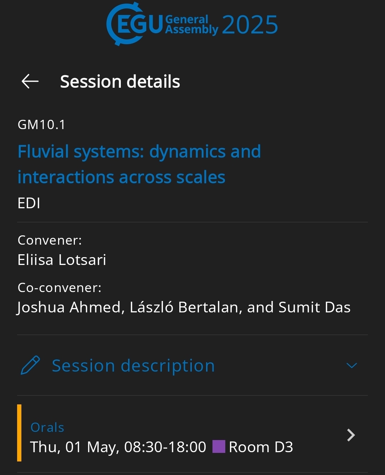Viewport: 385px width, 475px height.
Task: Select convener Eliisa Lotsari
Action: (62, 260)
